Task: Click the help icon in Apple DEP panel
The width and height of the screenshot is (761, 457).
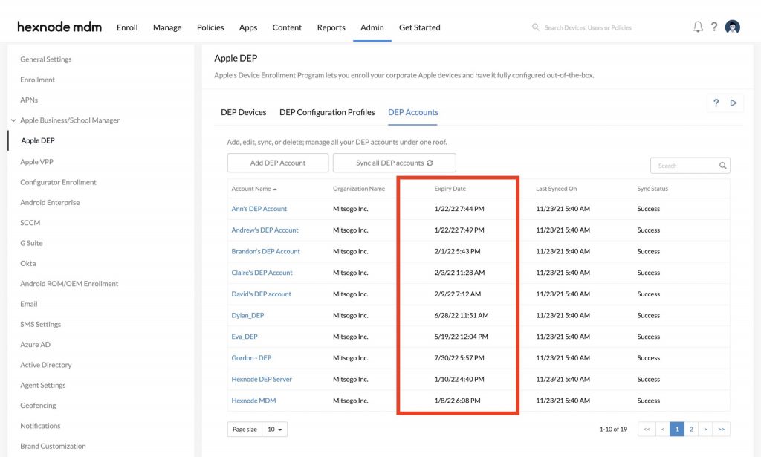Action: click(716, 103)
